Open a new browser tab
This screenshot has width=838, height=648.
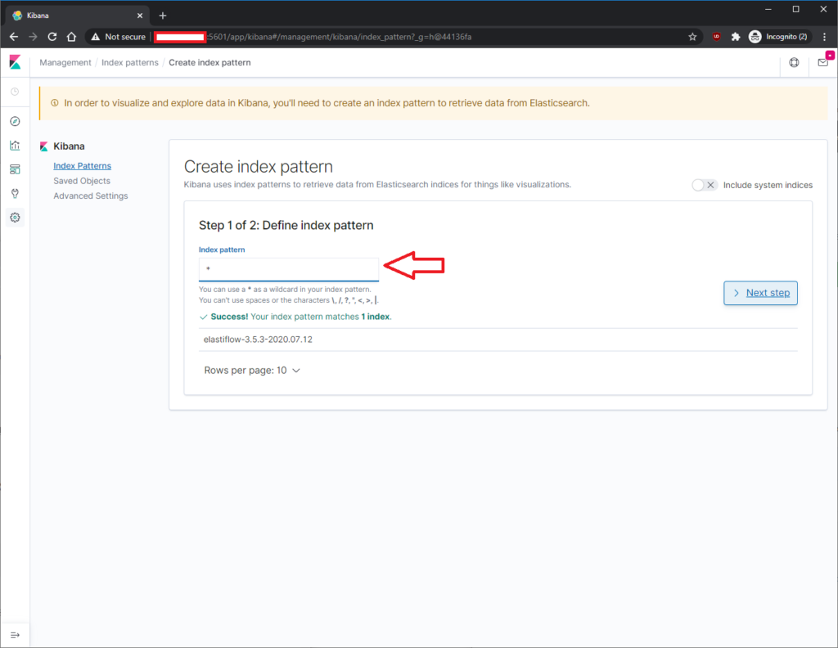point(163,16)
